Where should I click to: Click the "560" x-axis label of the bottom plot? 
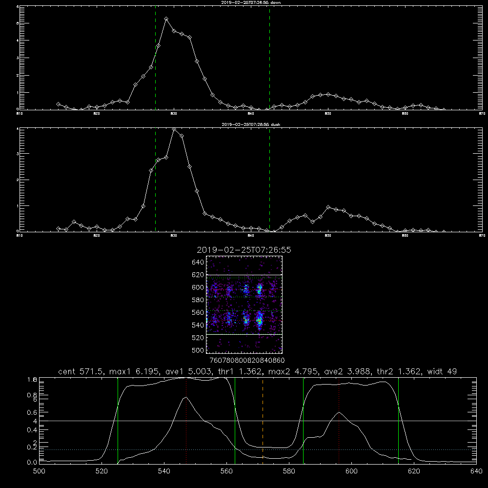[226, 471]
